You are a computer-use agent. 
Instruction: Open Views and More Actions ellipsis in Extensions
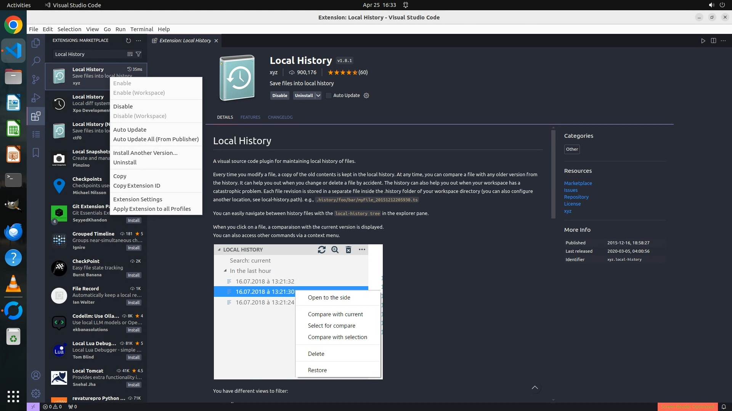click(138, 40)
